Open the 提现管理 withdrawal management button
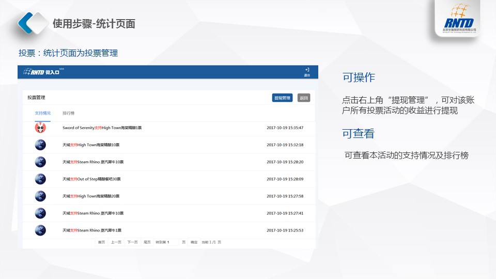This screenshot has height=279, width=496. tap(282, 98)
